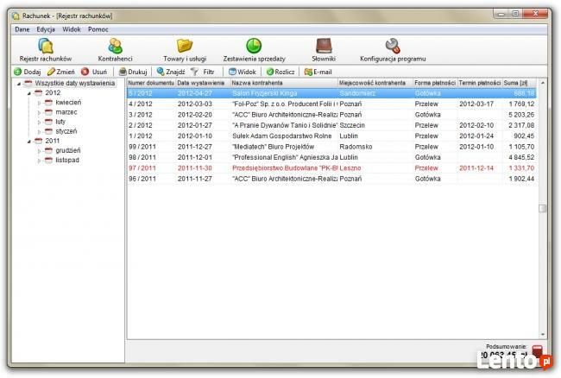
Task: Open Zestawienia sprzedaży chart icon
Action: click(x=254, y=50)
